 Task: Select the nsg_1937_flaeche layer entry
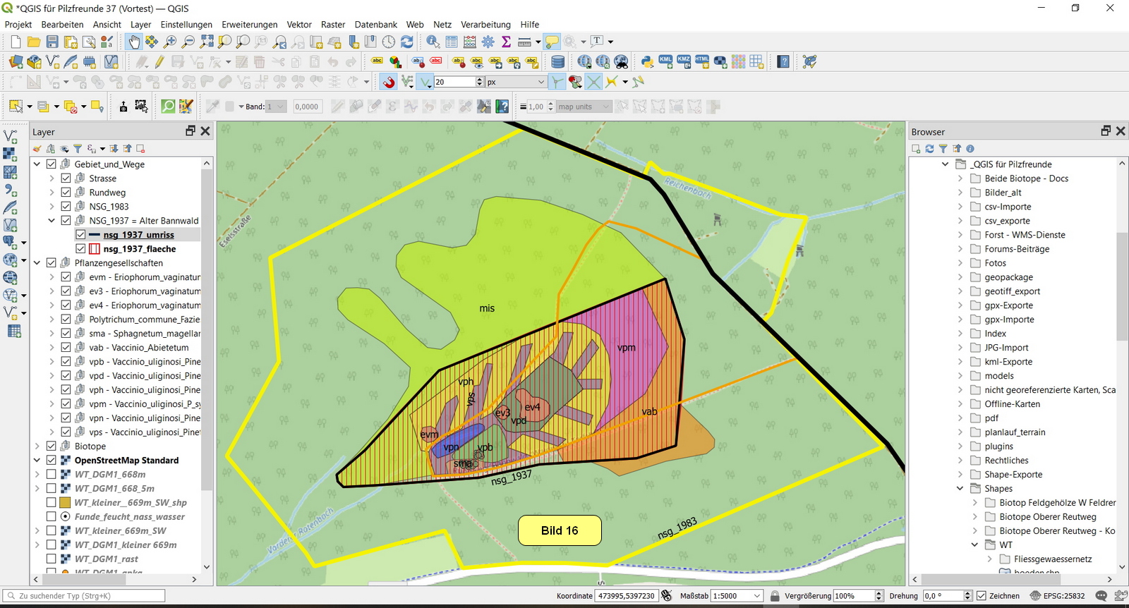point(140,249)
